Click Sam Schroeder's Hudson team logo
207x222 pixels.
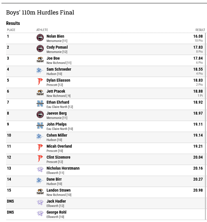pyautogui.click(x=40, y=71)
